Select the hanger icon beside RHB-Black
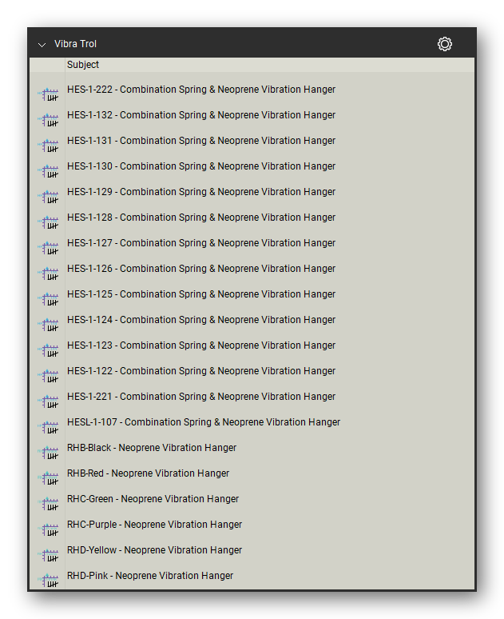504x619 pixels. 48,453
